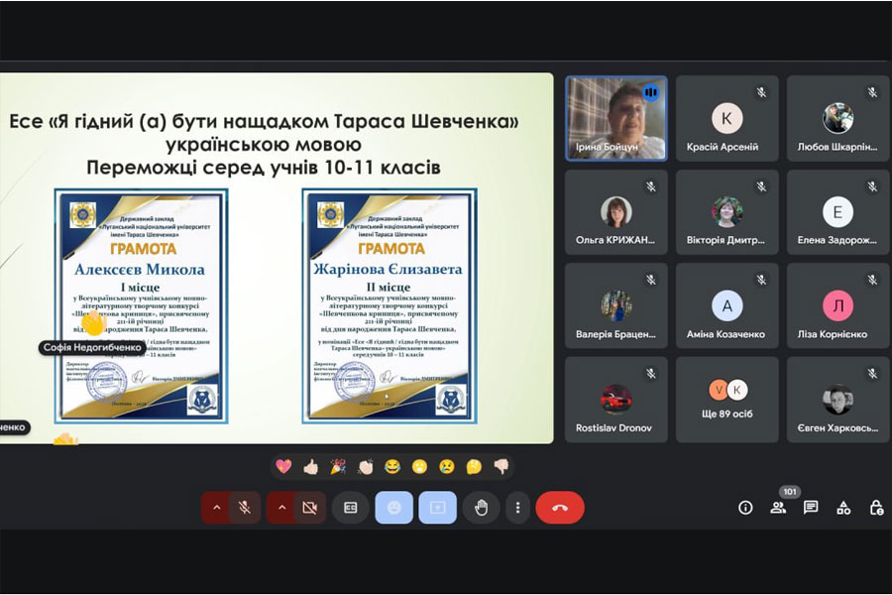Select Елена Задорож participant tile
Image resolution: width=892 pixels, height=595 pixels.
[x=837, y=212]
